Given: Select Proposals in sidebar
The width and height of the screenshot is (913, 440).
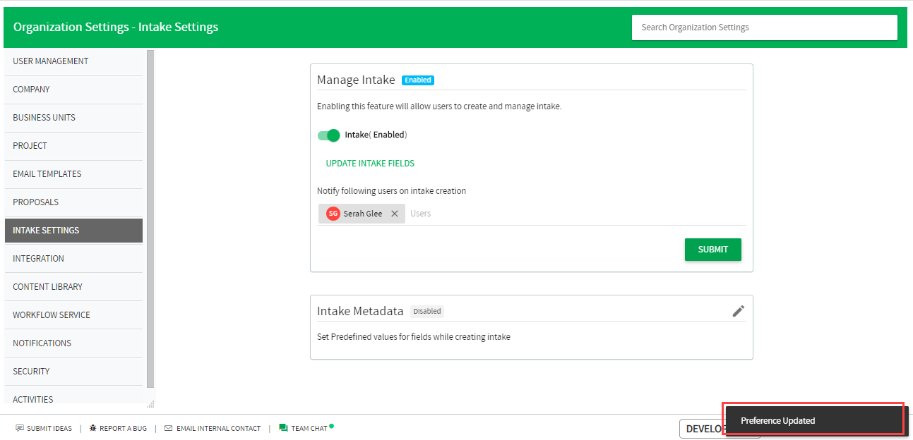Looking at the screenshot, I should pyautogui.click(x=73, y=202).
